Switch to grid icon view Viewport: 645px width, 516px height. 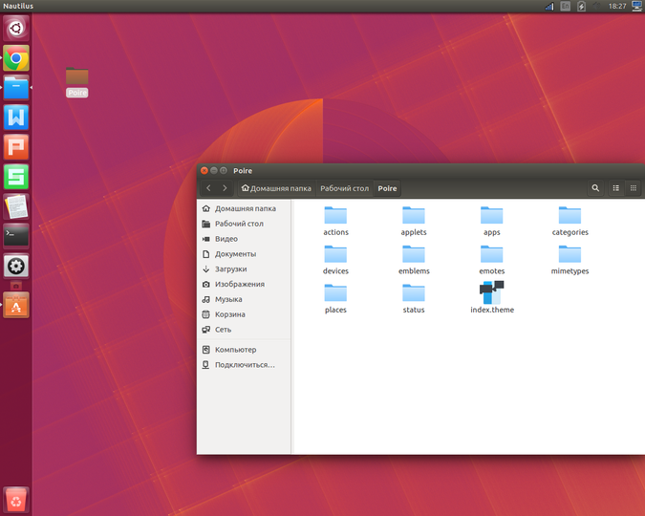click(x=634, y=188)
